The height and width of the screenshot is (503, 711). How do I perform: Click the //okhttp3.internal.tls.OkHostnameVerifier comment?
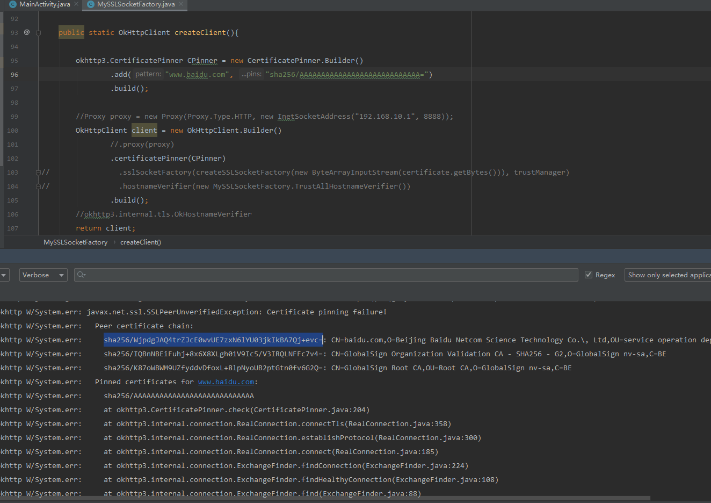[164, 214]
